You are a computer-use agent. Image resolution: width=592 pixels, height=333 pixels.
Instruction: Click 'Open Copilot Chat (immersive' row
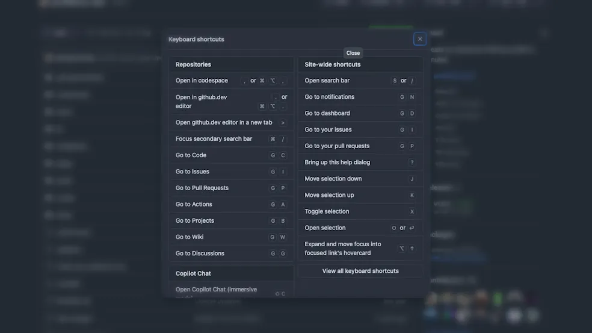coord(232,290)
